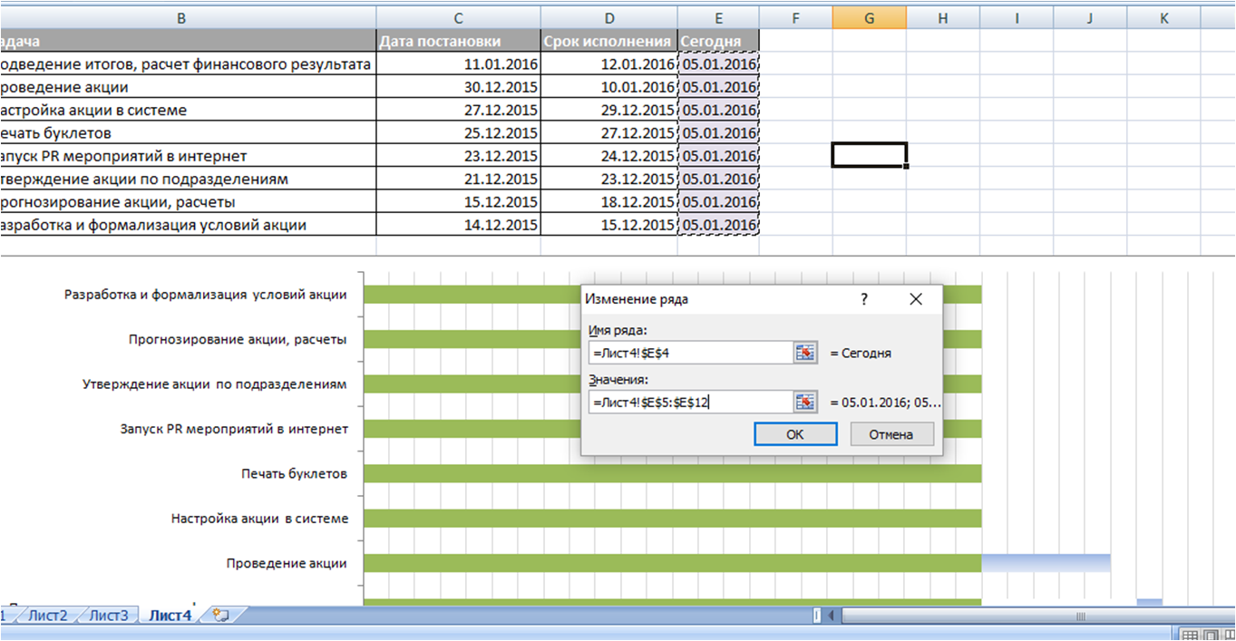1236x641 pixels.
Task: Switch to Лист2 sheet tab
Action: click(x=47, y=616)
